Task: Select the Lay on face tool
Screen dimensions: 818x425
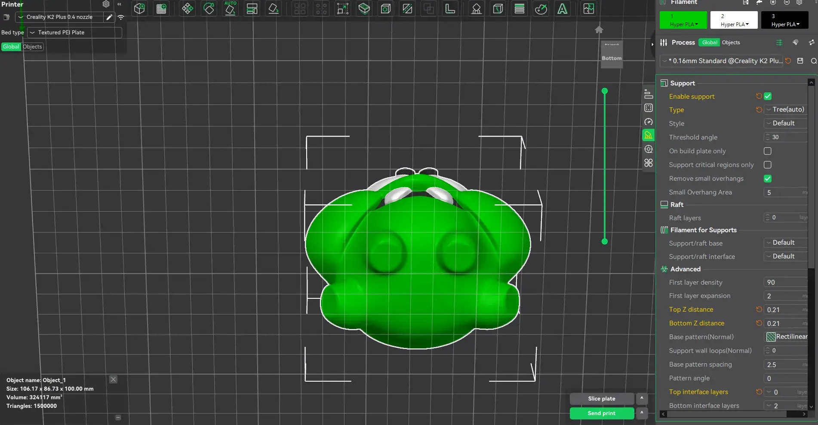Action: 274,9
